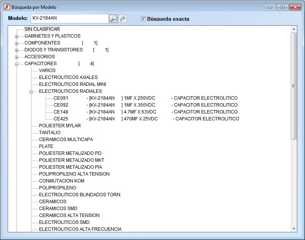Select the CE091 1MF X 250VDC row

click(146, 98)
